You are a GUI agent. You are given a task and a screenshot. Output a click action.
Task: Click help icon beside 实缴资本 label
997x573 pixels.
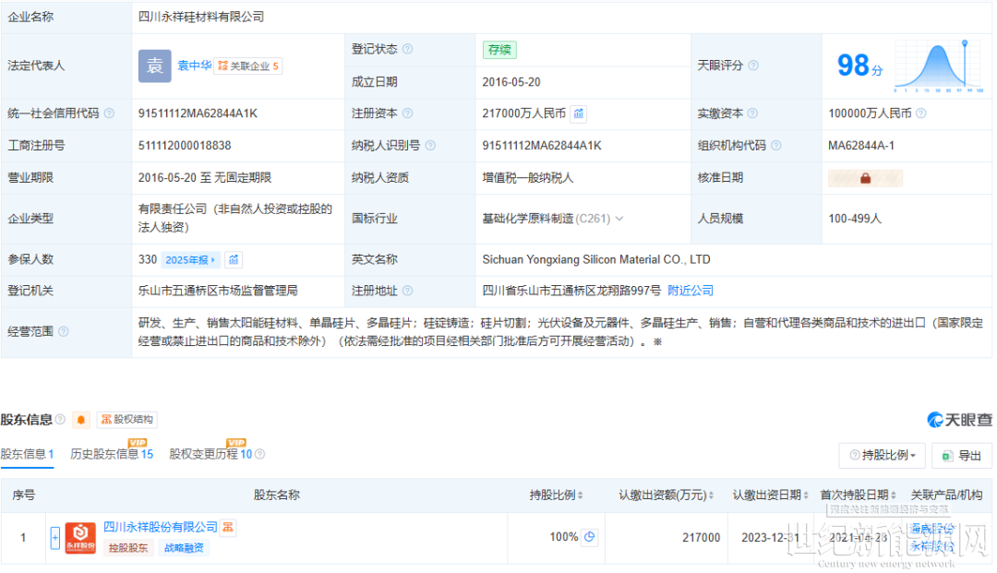pos(753,113)
